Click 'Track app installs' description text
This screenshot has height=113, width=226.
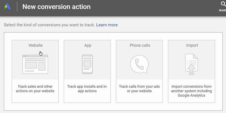pos(87,89)
